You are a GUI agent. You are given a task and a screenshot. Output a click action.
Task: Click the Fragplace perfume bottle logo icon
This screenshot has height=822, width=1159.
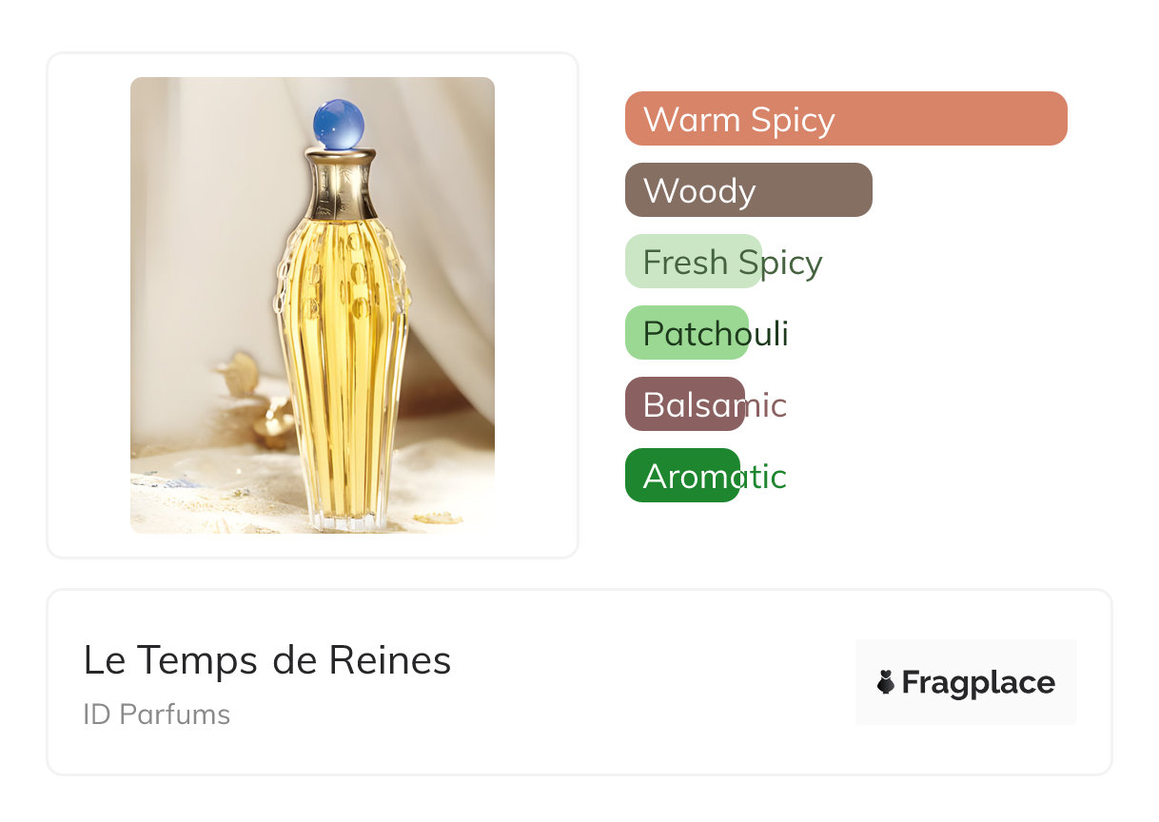click(886, 682)
